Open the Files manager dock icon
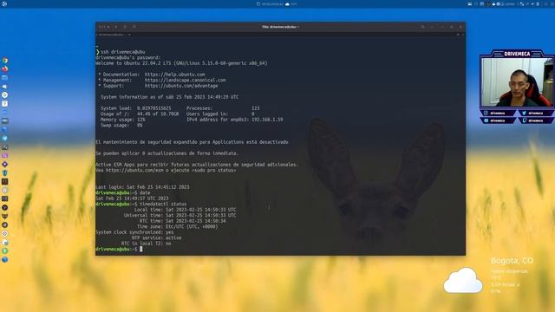 click(x=4, y=77)
